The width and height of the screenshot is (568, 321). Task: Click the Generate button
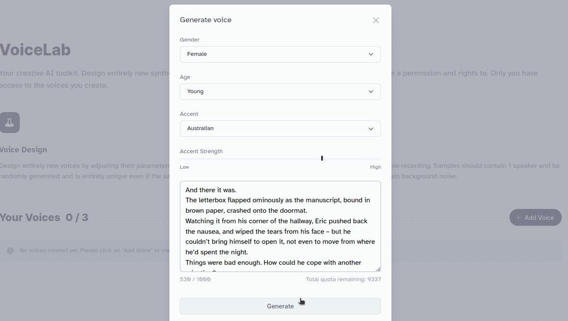[280, 306]
